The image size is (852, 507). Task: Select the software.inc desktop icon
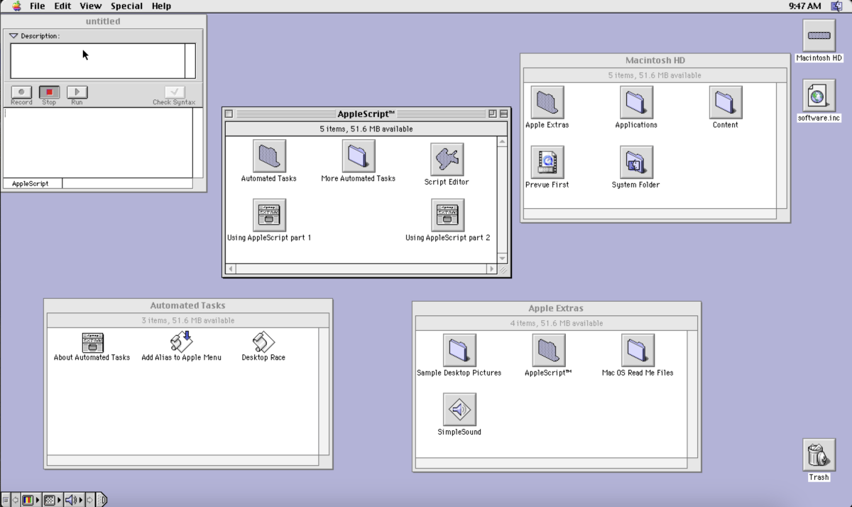click(x=819, y=96)
